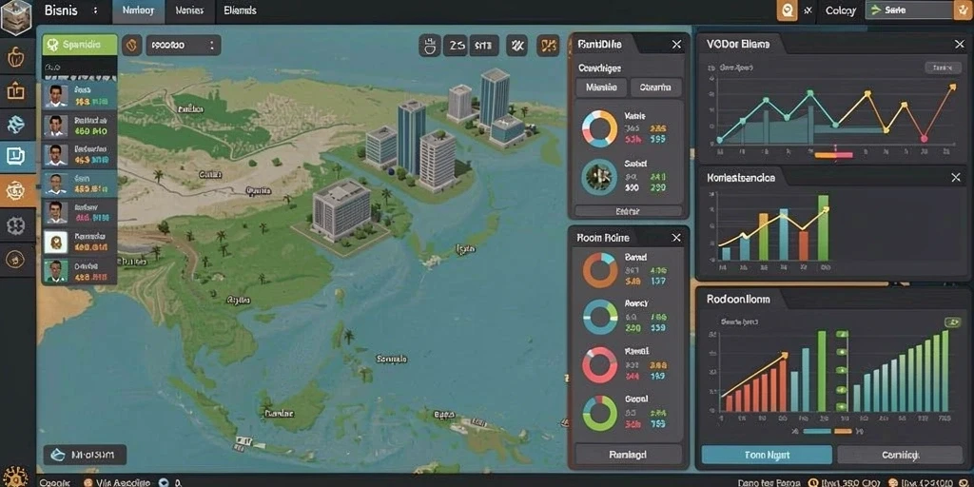The height and width of the screenshot is (487, 974).
Task: Click the orange donut chart in Room Roine
Action: click(600, 270)
